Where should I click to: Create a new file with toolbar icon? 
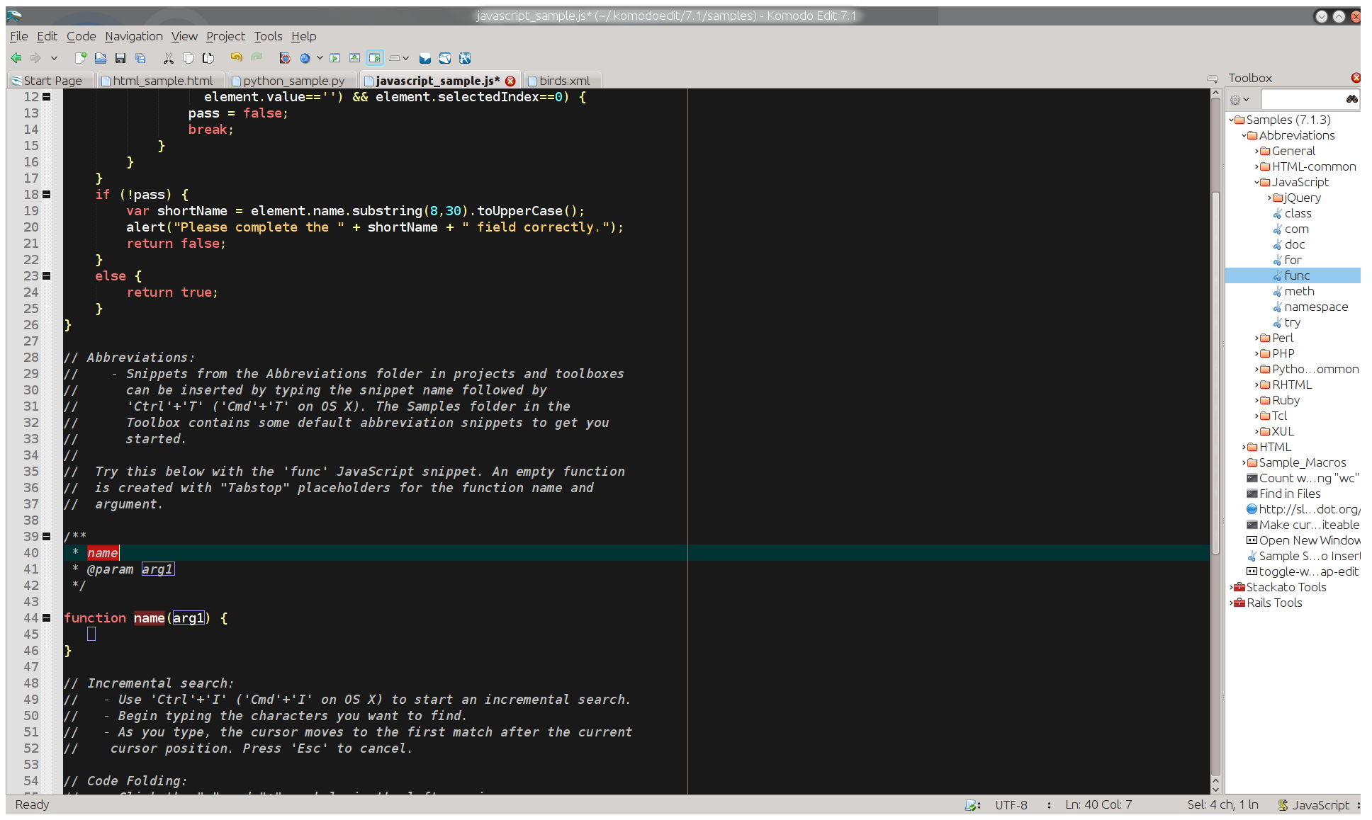tap(81, 58)
